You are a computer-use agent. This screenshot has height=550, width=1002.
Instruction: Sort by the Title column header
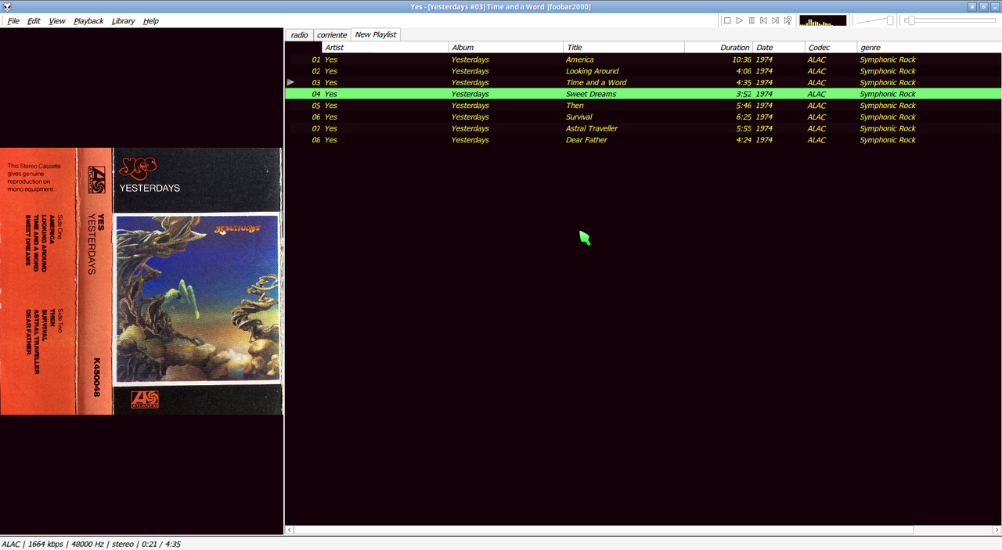(624, 48)
